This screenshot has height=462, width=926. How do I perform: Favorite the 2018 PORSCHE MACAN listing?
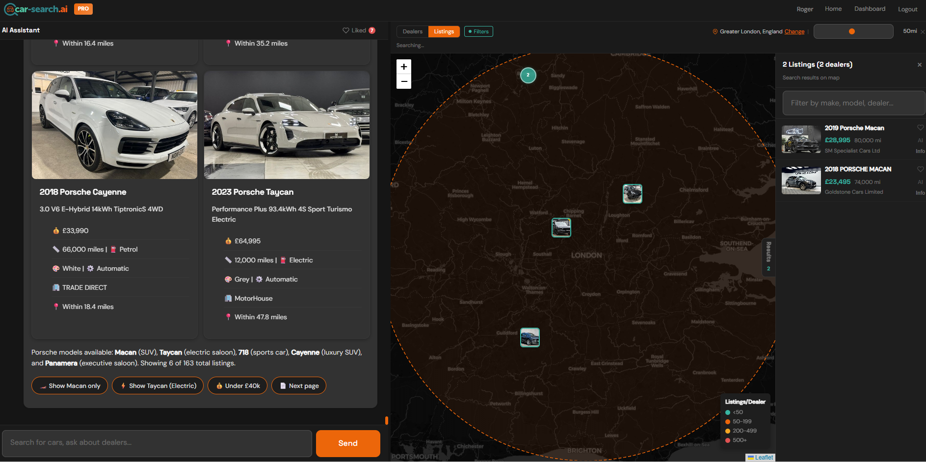[x=920, y=168]
